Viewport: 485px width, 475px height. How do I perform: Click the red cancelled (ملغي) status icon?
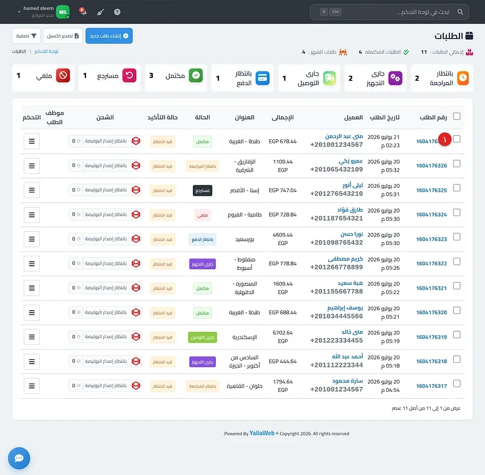point(63,75)
